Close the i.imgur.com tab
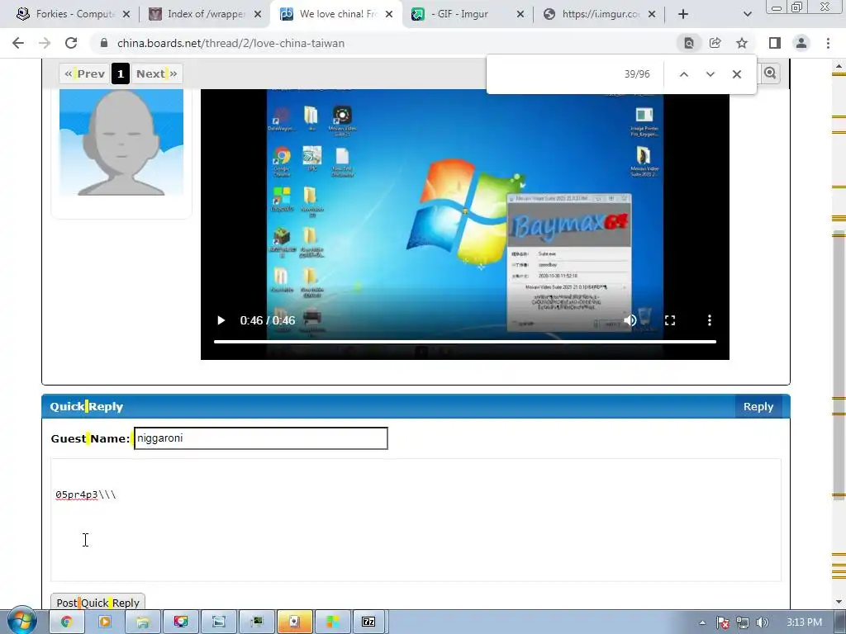 click(x=652, y=14)
